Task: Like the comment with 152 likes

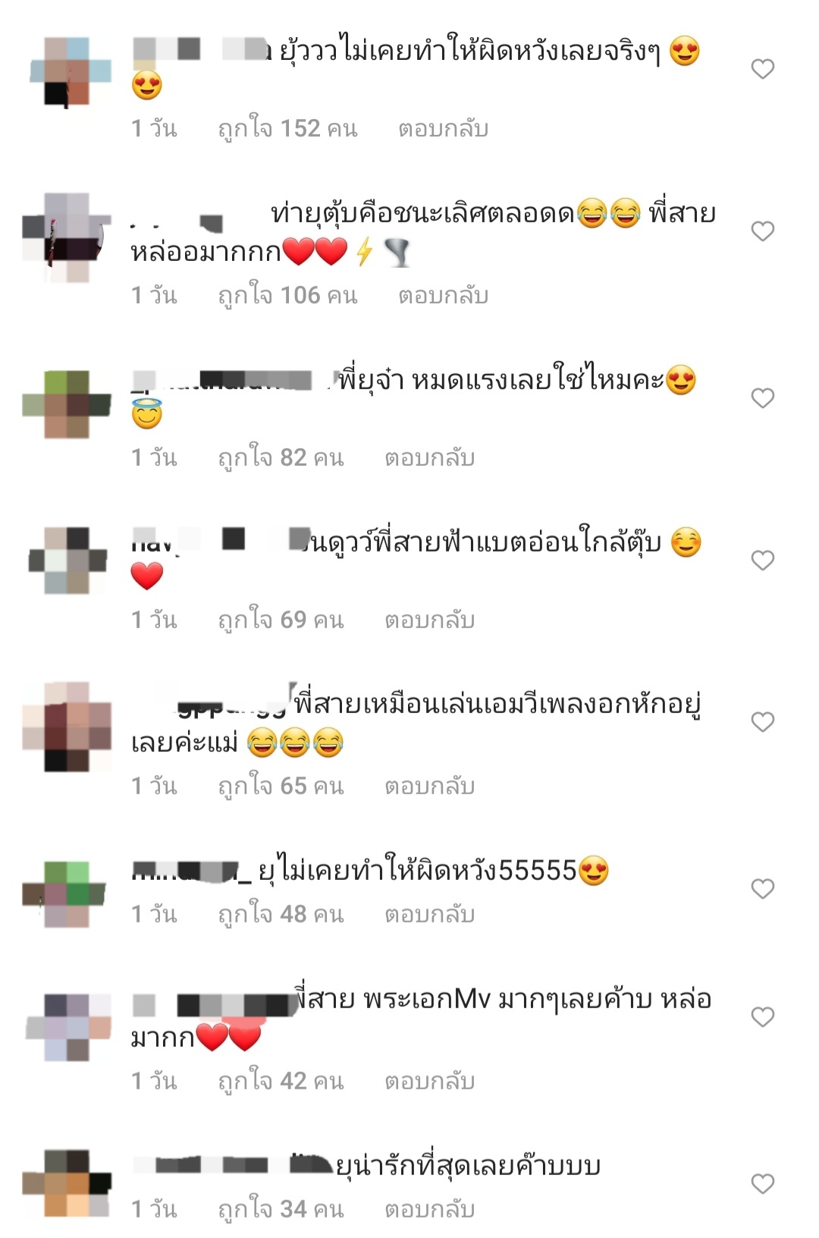Action: [x=762, y=69]
